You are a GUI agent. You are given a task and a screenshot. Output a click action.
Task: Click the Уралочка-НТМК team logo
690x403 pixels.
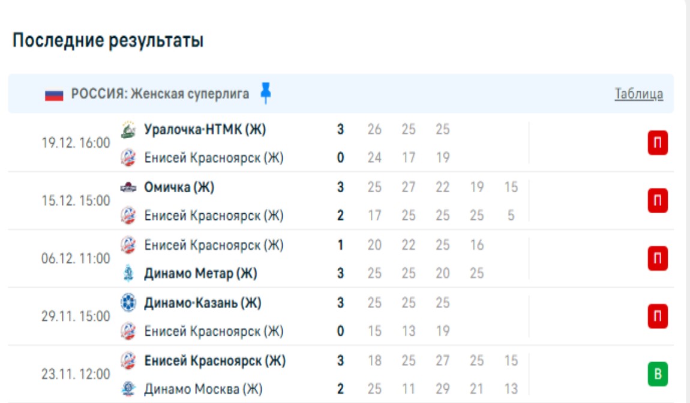click(x=128, y=129)
